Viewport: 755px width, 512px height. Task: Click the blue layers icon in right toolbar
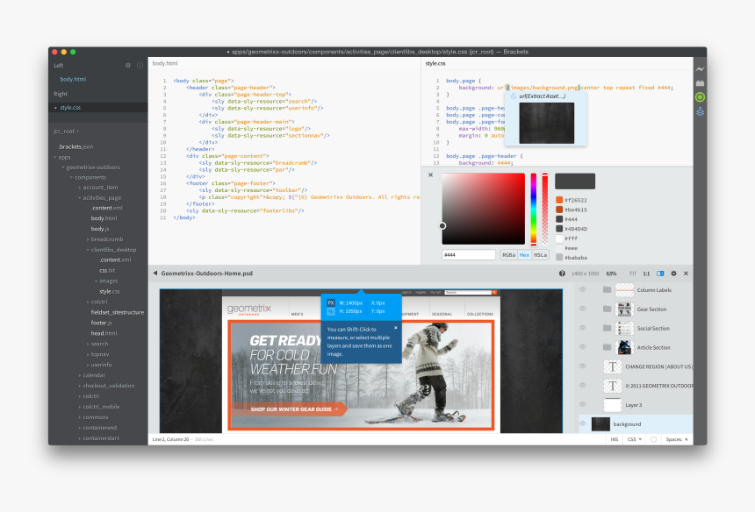pos(700,111)
